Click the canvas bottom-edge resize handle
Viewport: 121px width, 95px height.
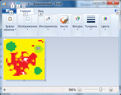click(24, 80)
